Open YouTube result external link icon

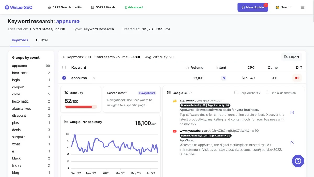[x=292, y=143]
